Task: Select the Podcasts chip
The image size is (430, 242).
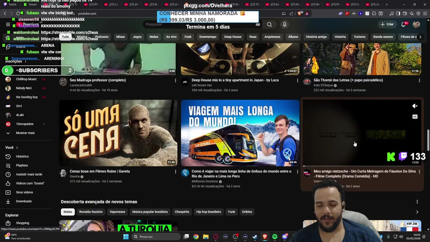Action: tap(102, 37)
